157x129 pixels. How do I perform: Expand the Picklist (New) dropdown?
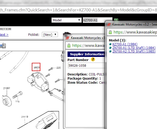[x=50, y=35]
